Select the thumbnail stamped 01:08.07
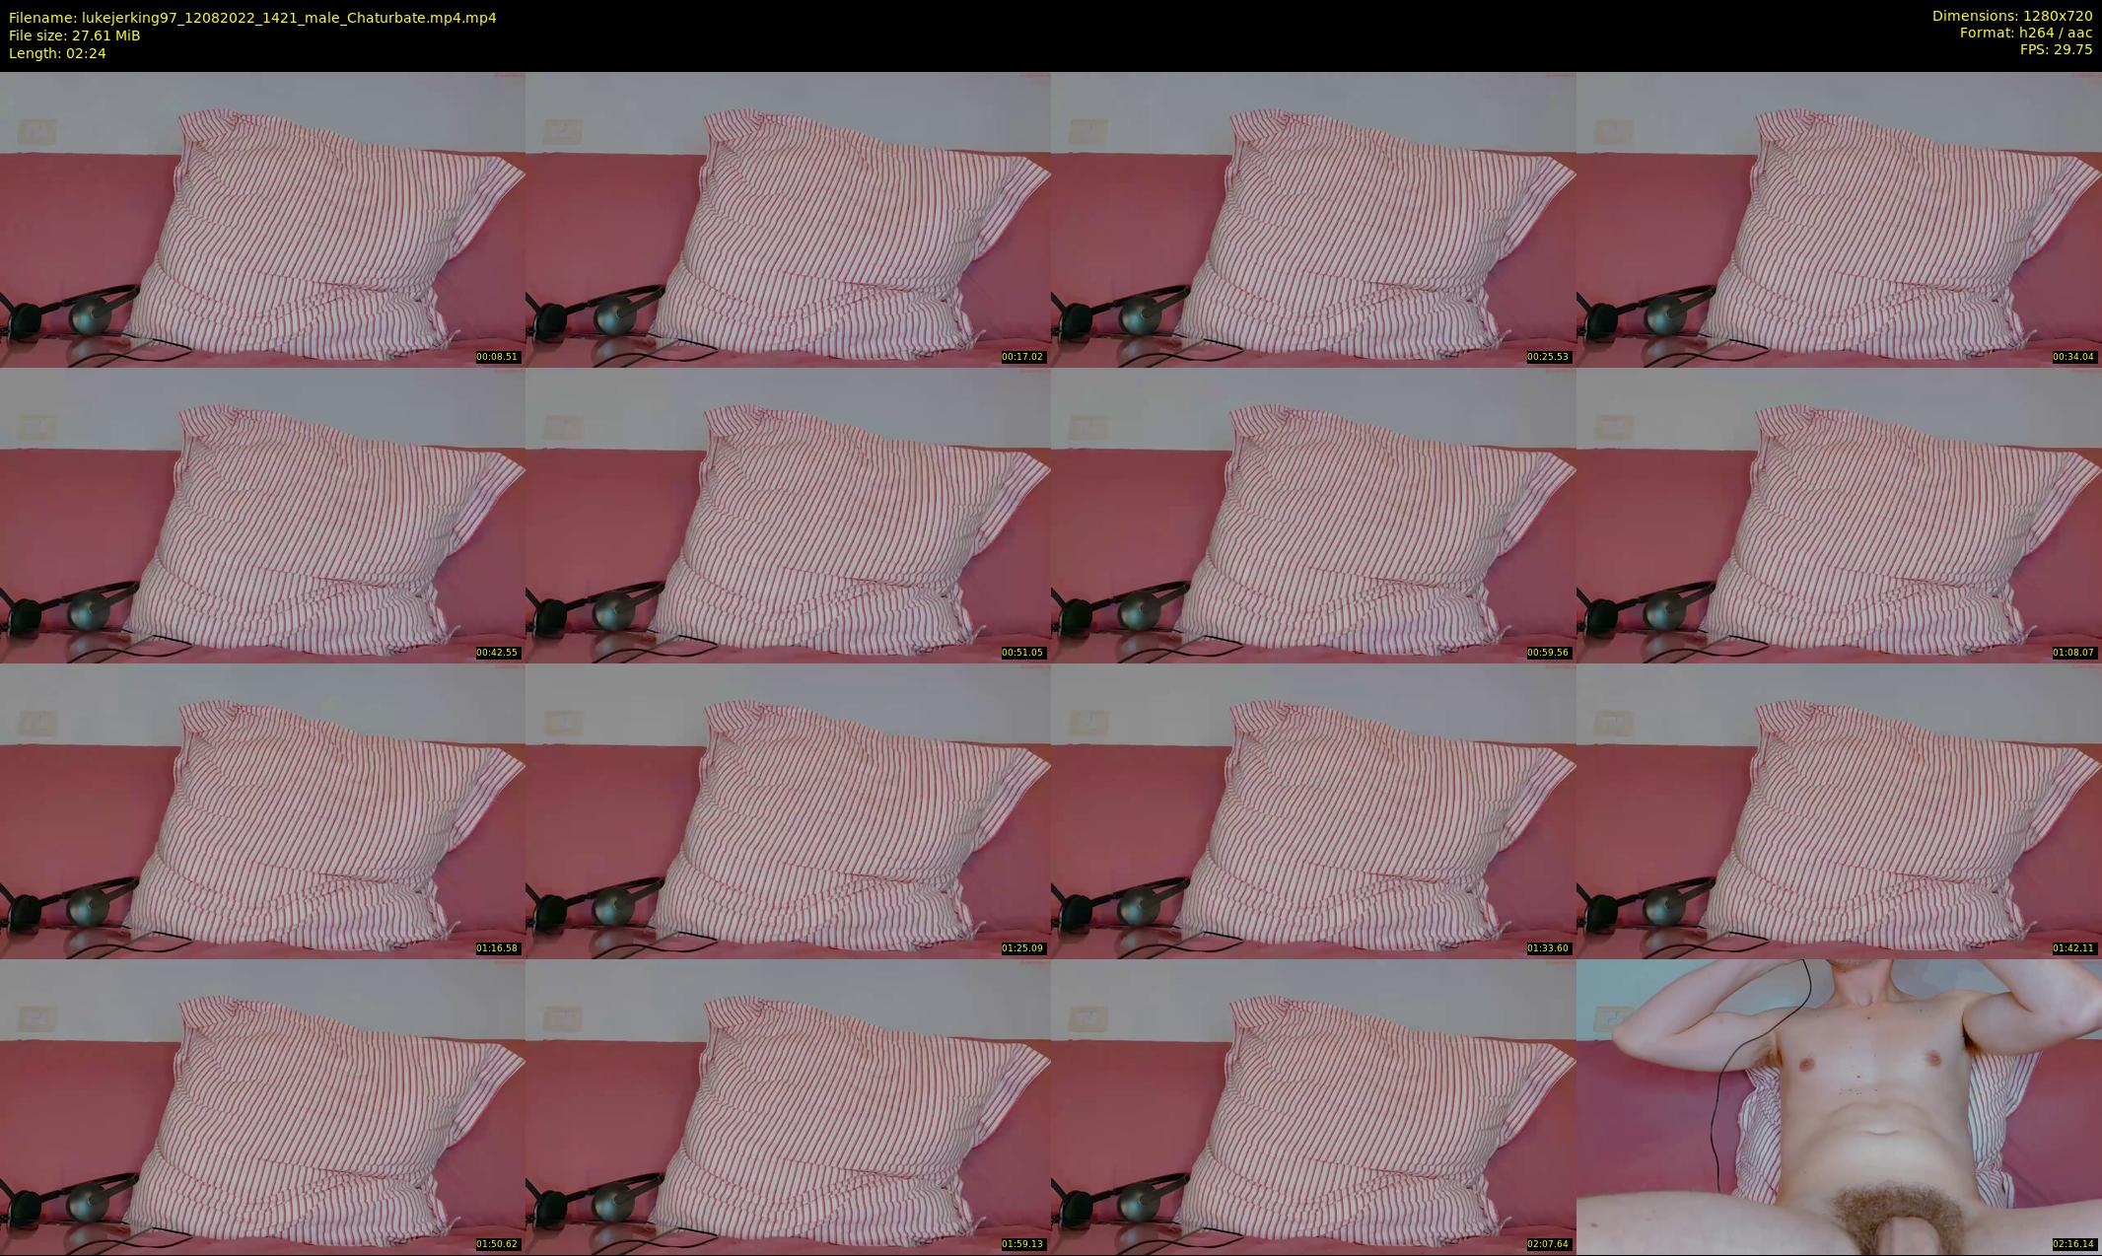The image size is (2102, 1256). 1839,515
